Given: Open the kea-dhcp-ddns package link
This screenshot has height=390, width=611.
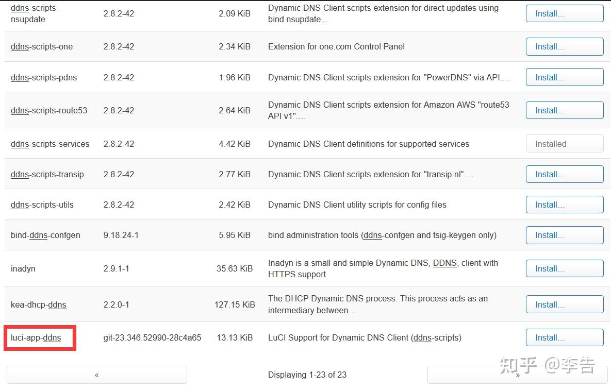Looking at the screenshot, I should coord(38,304).
